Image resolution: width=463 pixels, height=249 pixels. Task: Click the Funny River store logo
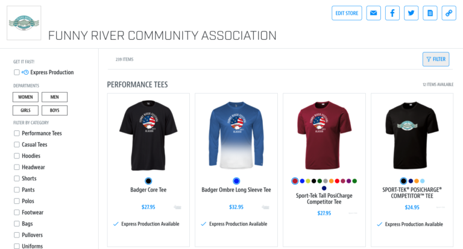(24, 23)
